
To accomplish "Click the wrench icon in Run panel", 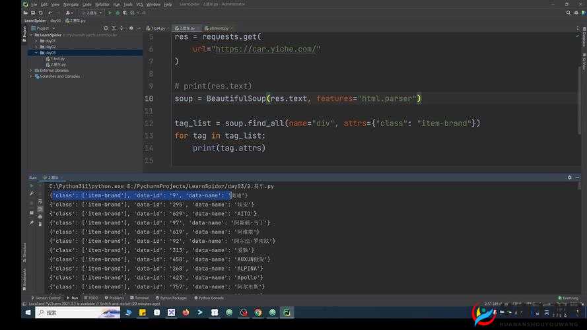I will point(32,193).
